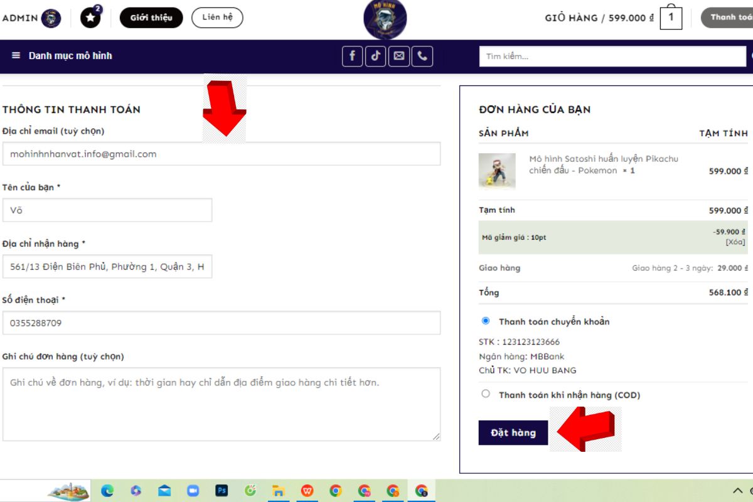Open the Giới thiệu page
Image resolution: width=753 pixels, height=502 pixels.
pyautogui.click(x=151, y=18)
